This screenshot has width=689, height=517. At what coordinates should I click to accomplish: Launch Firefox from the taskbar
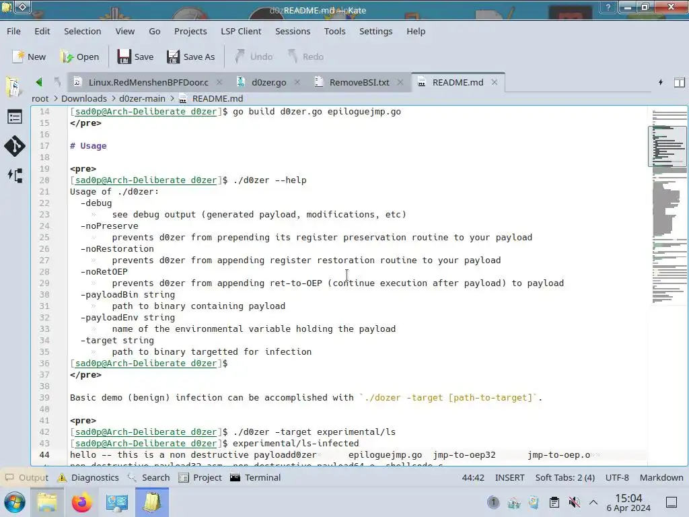click(81, 502)
